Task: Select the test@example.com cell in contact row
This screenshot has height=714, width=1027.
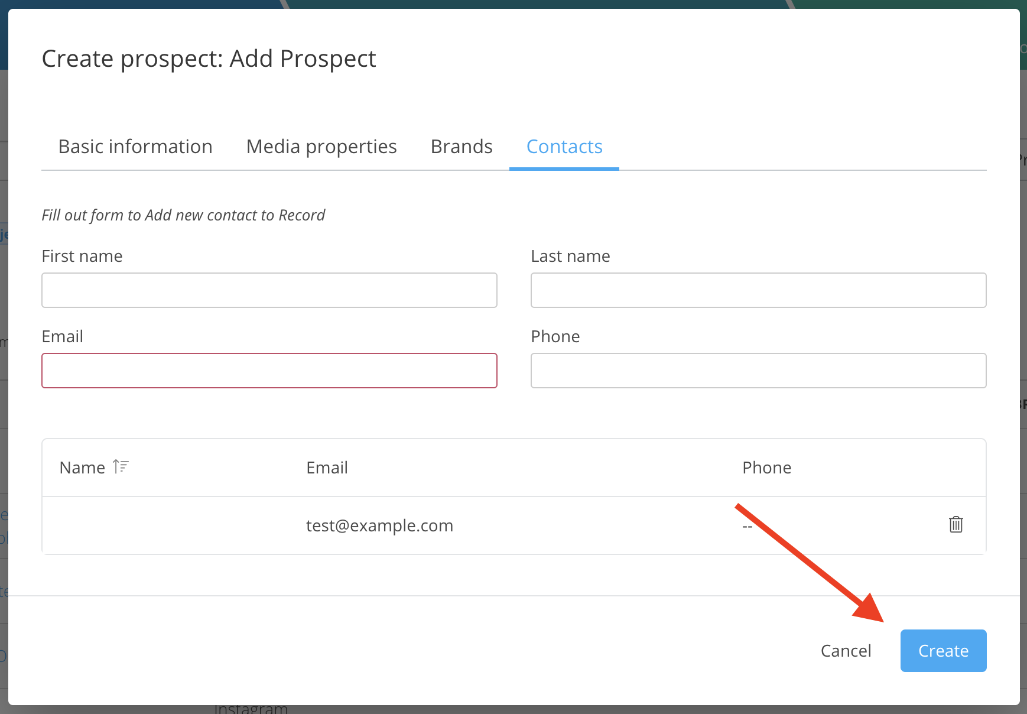Action: click(x=379, y=525)
